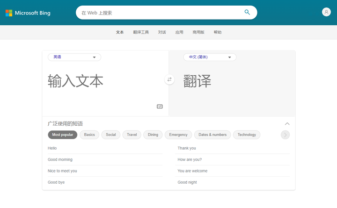The width and height of the screenshot is (337, 208).
Task: Click the Microsoft Bing logo
Action: point(28,13)
